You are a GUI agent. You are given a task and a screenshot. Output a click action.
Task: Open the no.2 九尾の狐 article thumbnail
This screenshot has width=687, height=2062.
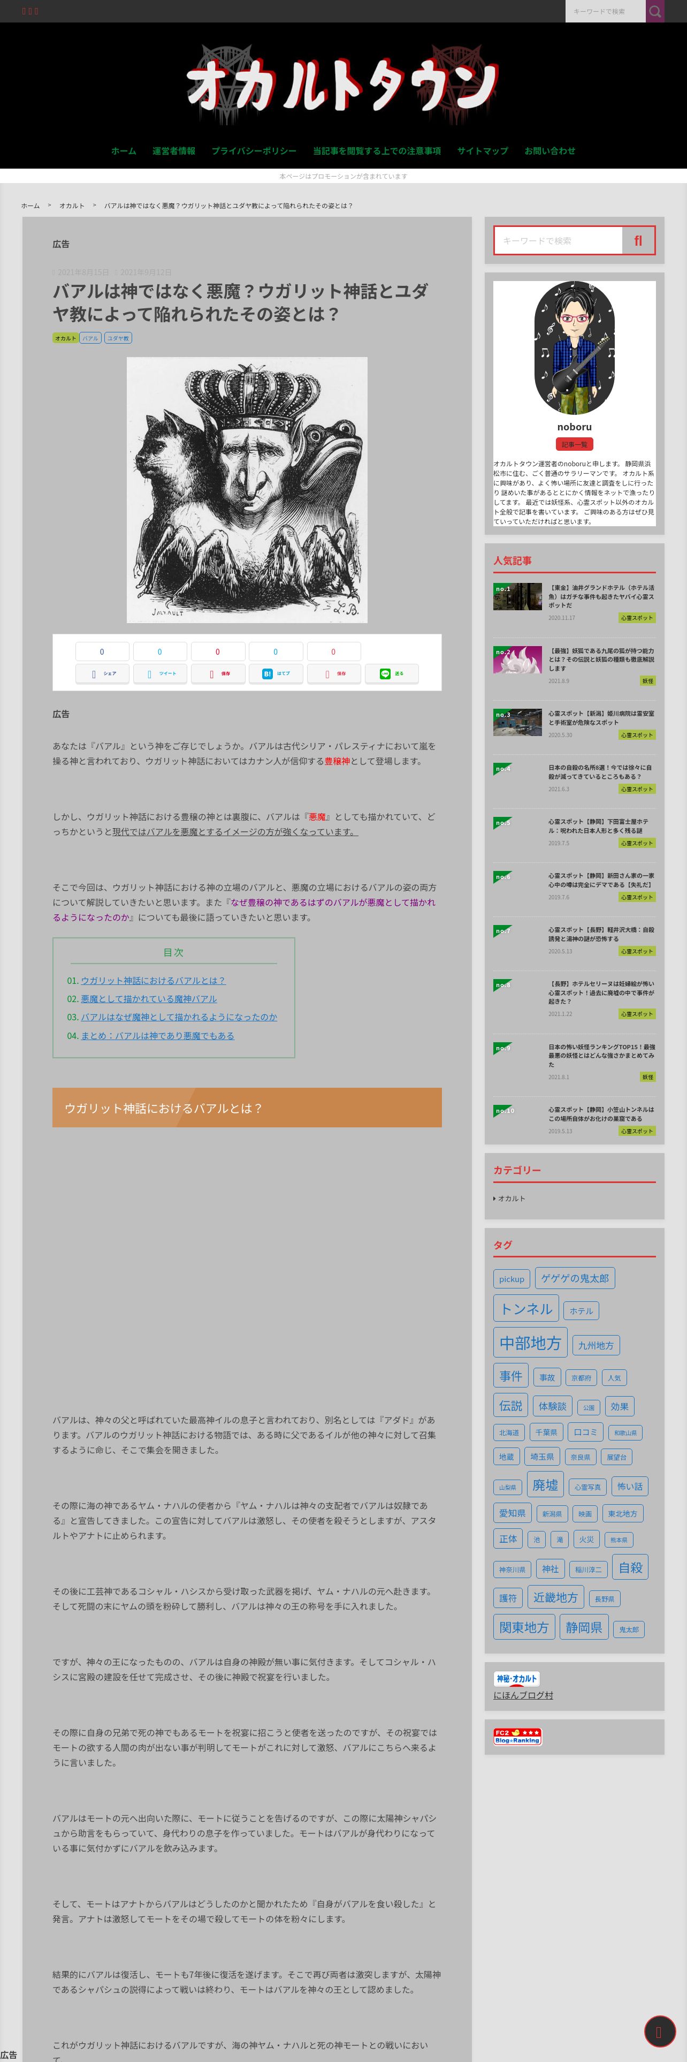[x=517, y=659]
